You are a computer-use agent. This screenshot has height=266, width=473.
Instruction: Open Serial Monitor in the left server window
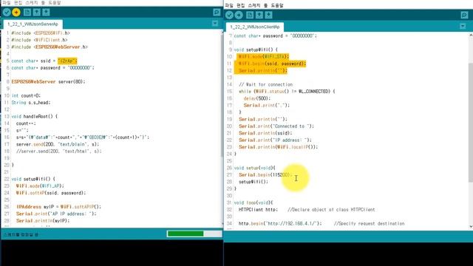click(217, 12)
